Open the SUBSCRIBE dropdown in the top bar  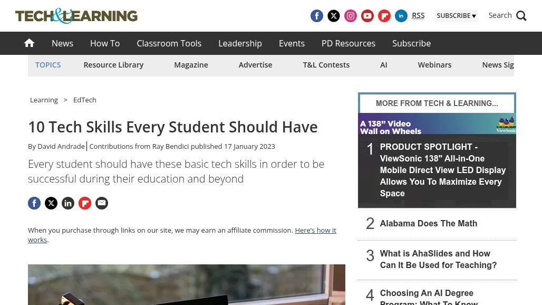tap(456, 16)
